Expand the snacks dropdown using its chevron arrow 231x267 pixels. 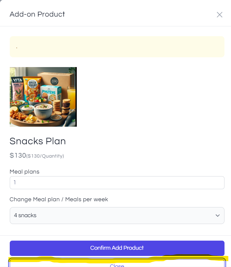click(x=217, y=216)
